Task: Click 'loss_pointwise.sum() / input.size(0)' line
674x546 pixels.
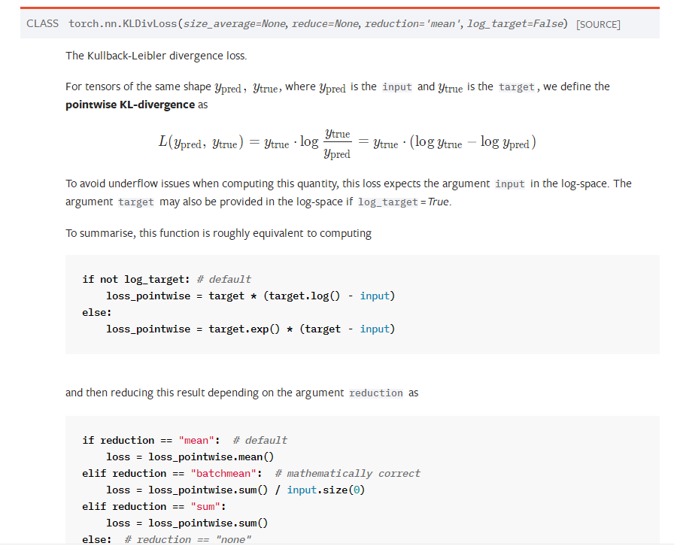Action: point(235,490)
